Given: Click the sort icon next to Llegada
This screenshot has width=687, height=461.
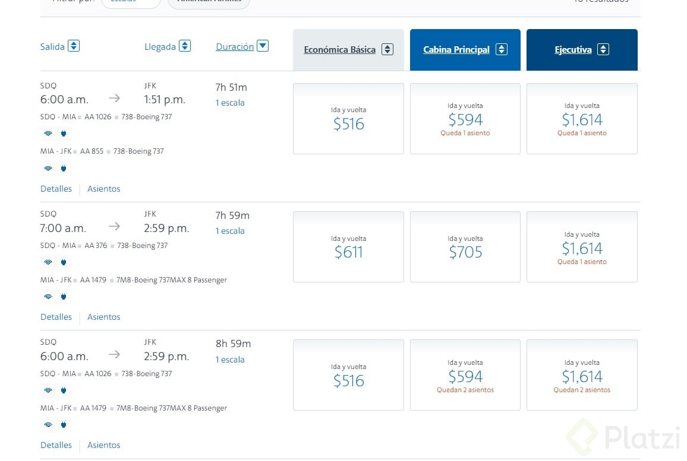Looking at the screenshot, I should pos(185,46).
